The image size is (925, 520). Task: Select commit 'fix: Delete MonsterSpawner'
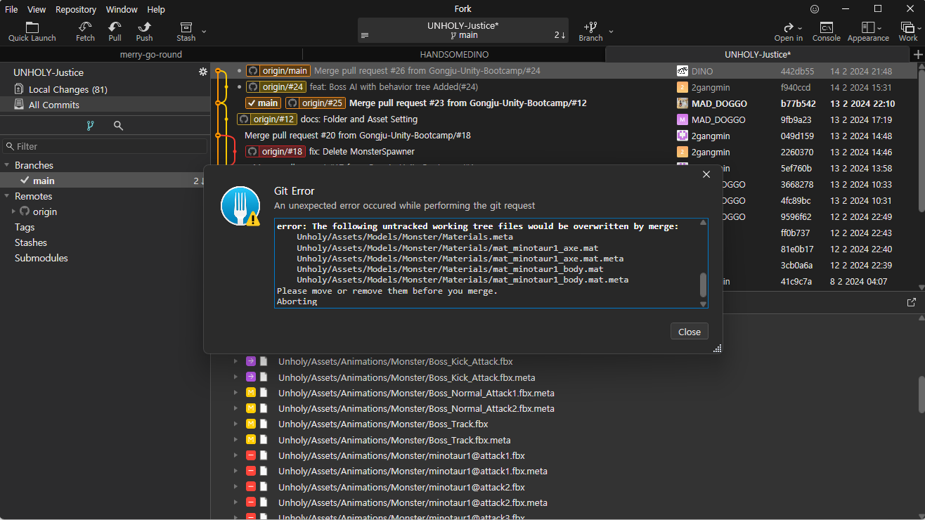(362, 152)
